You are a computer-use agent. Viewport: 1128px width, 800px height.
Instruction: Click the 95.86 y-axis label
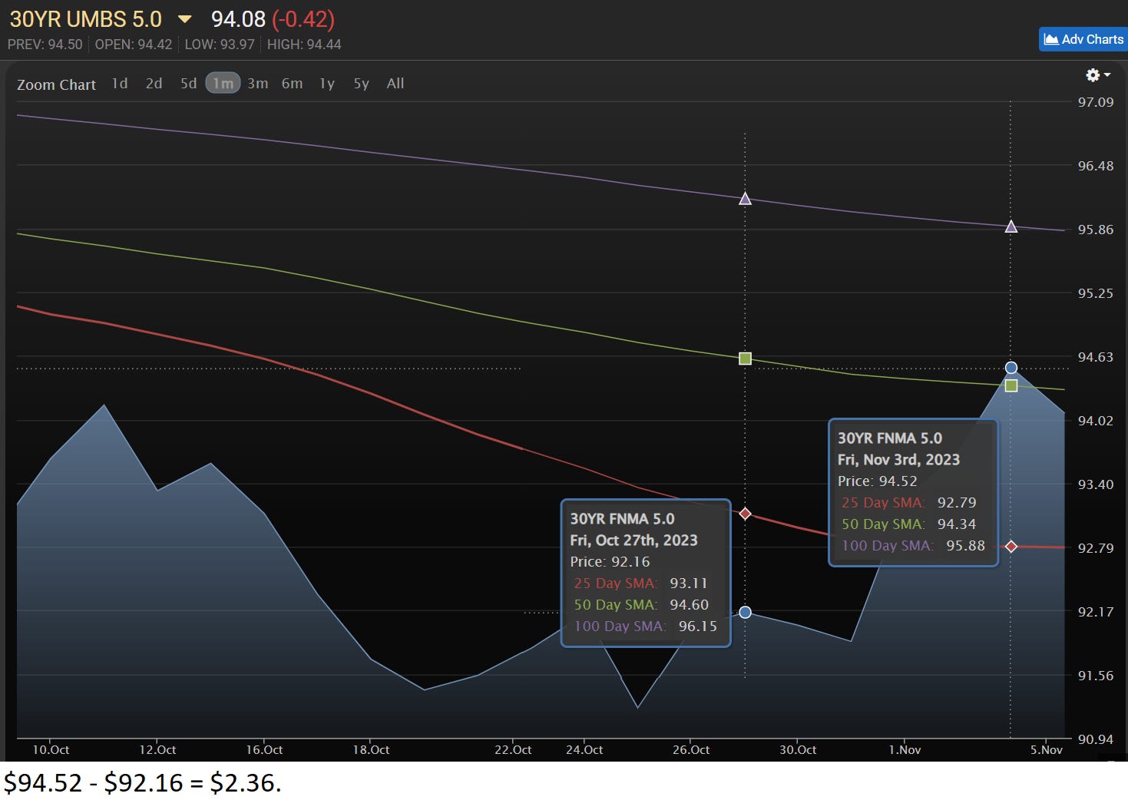(1096, 230)
